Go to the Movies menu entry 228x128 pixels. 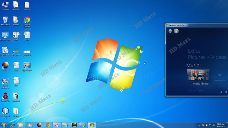click(195, 91)
